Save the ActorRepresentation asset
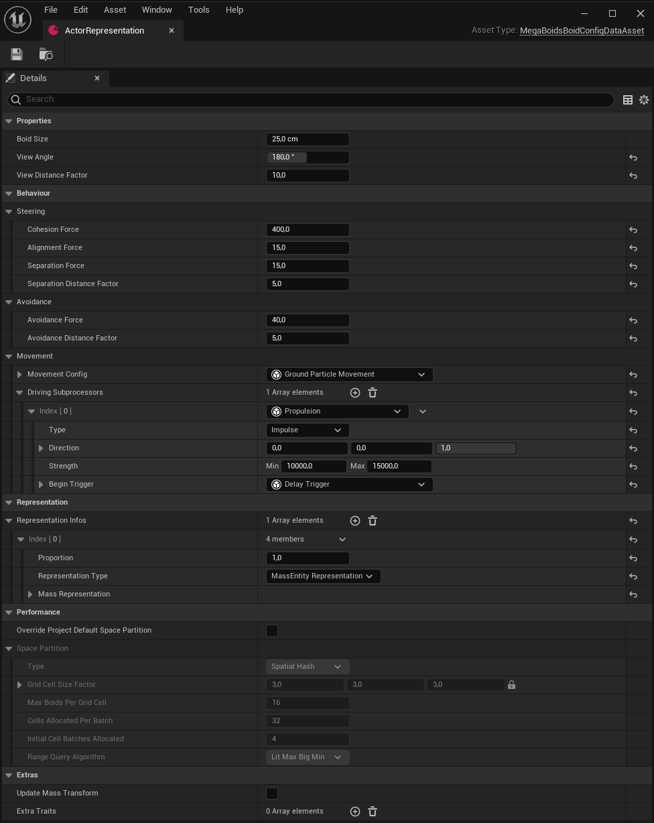Viewport: 654px width, 823px height. pyautogui.click(x=16, y=54)
